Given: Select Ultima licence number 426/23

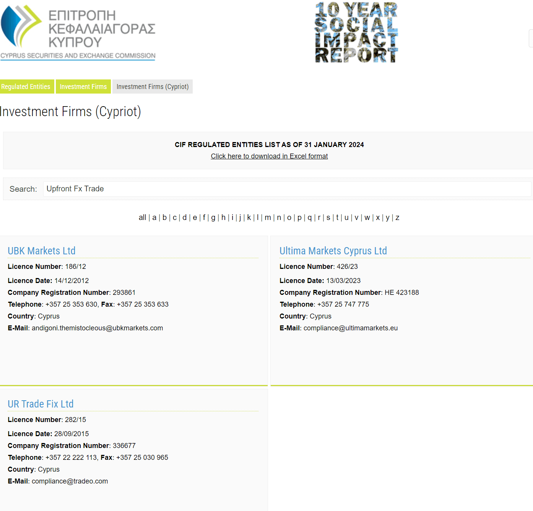Looking at the screenshot, I should (347, 267).
